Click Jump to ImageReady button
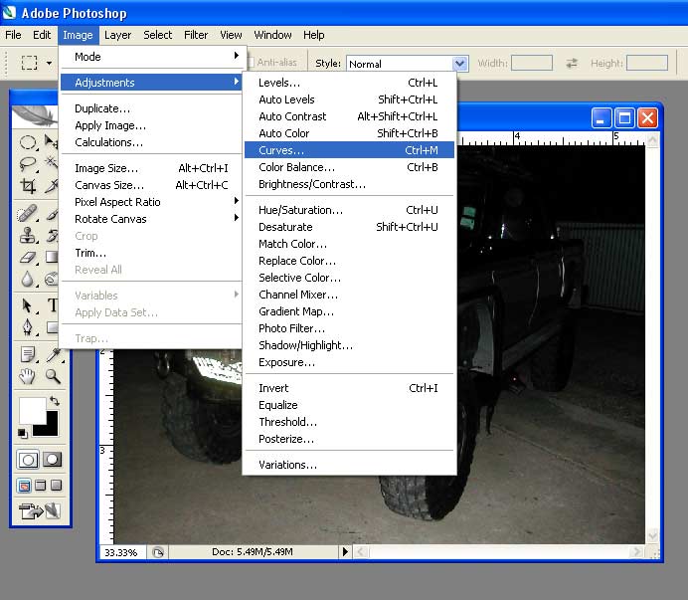 39,511
